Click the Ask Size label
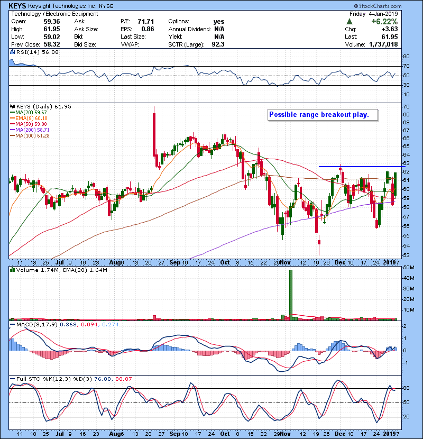Viewport: 423px width, 439px height. 86,29
